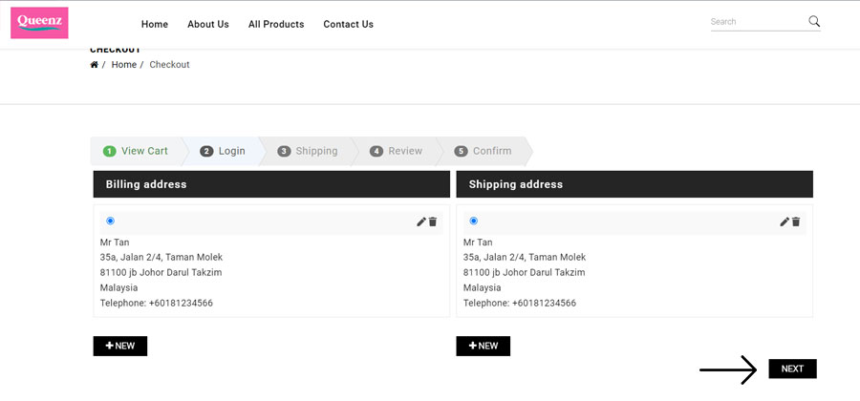Click the home icon in breadcrumb
Viewport: 860px width, 401px height.
pyautogui.click(x=94, y=65)
